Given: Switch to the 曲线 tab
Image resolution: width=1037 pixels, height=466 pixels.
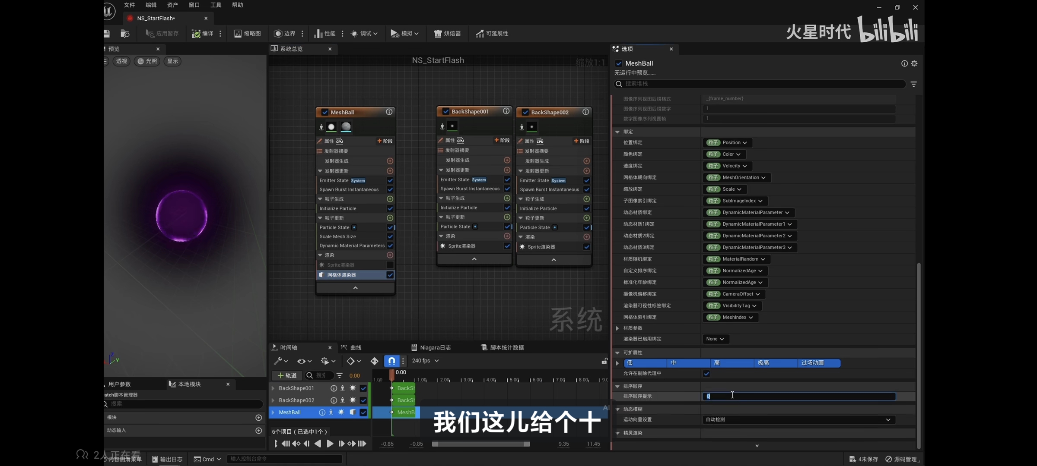Looking at the screenshot, I should [x=351, y=348].
